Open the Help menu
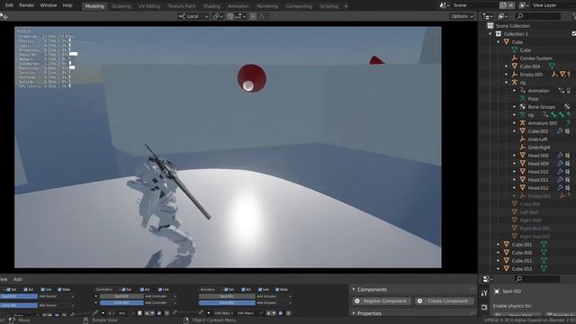Image resolution: width=576 pixels, height=324 pixels. coord(67,5)
